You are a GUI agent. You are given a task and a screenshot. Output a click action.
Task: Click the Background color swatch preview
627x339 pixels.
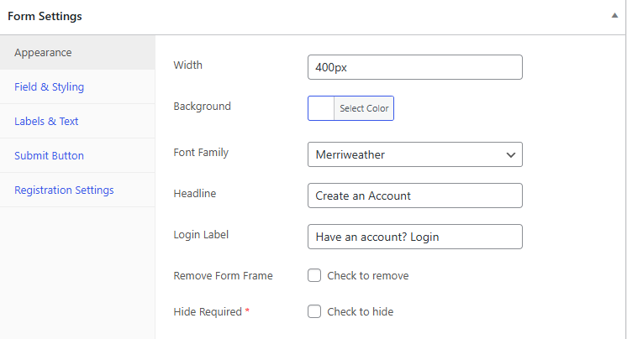pyautogui.click(x=321, y=108)
